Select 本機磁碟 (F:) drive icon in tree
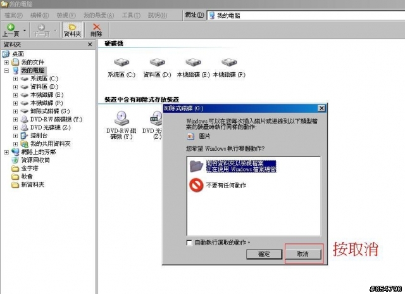The image size is (405, 294). 25,103
